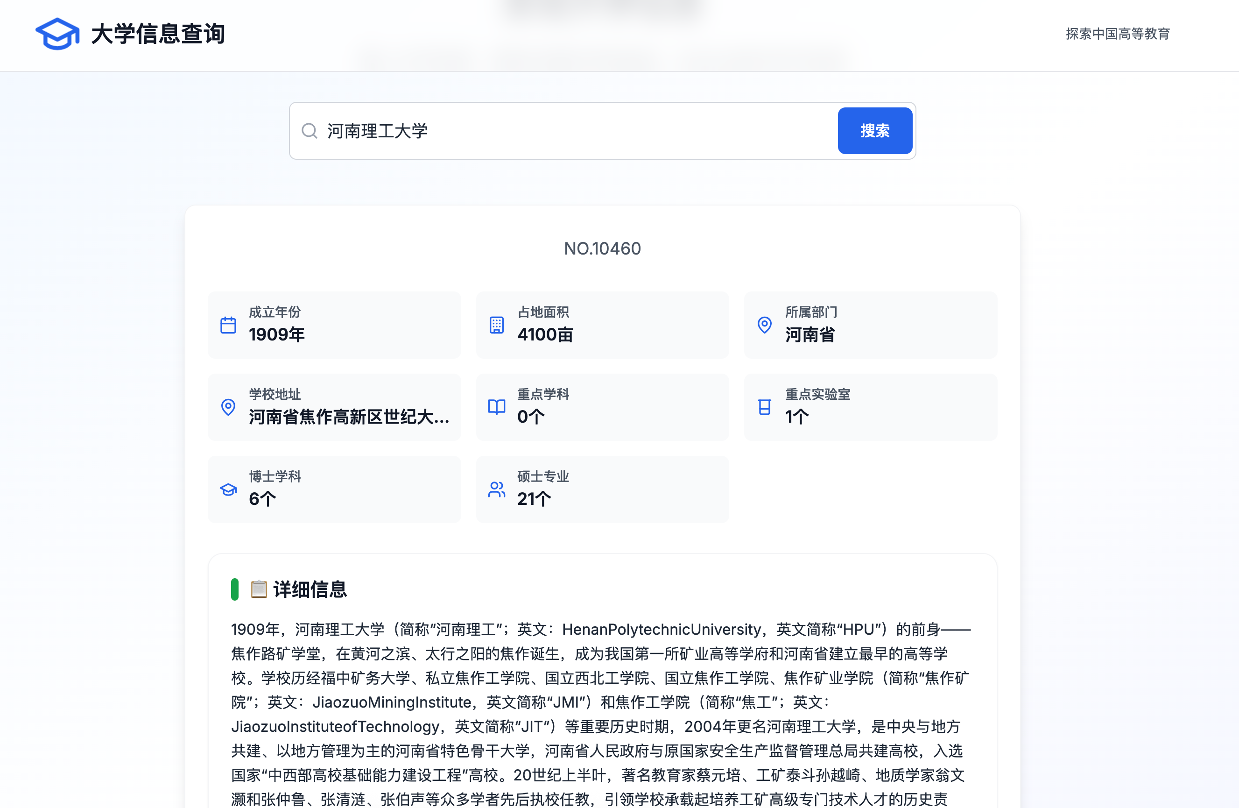Click the 详细信息 section heading
Image resolution: width=1239 pixels, height=808 pixels.
pos(310,589)
